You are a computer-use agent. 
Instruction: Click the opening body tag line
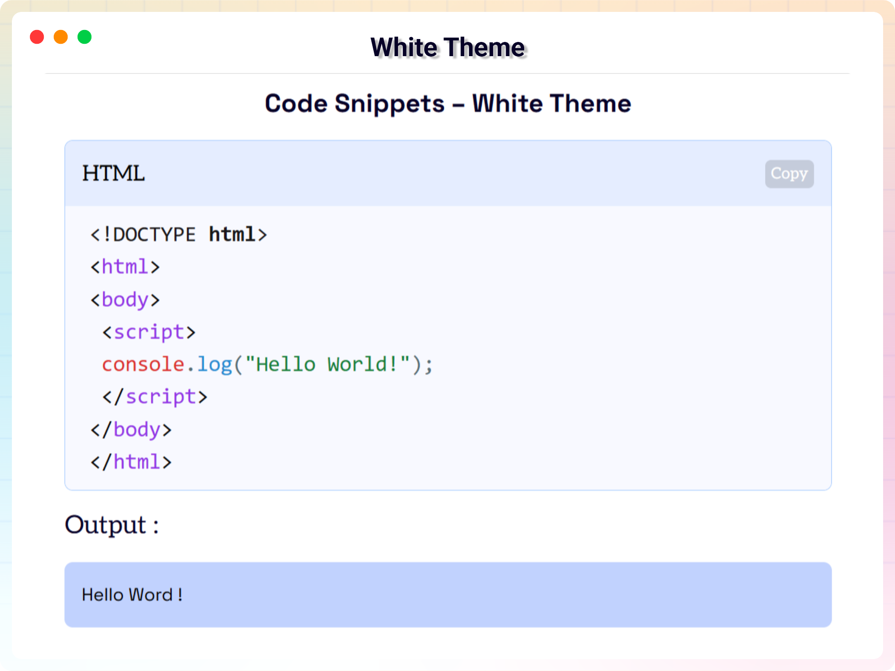coord(125,300)
